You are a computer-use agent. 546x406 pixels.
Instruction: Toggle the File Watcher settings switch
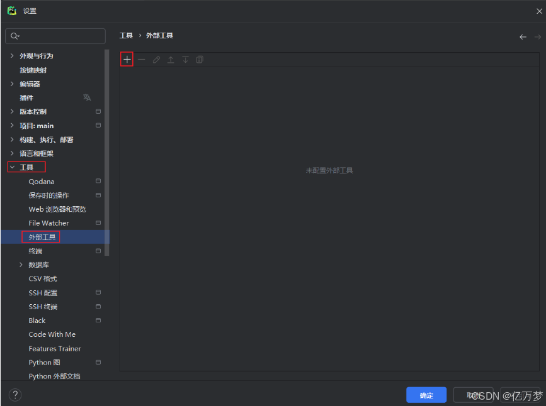pyautogui.click(x=99, y=222)
